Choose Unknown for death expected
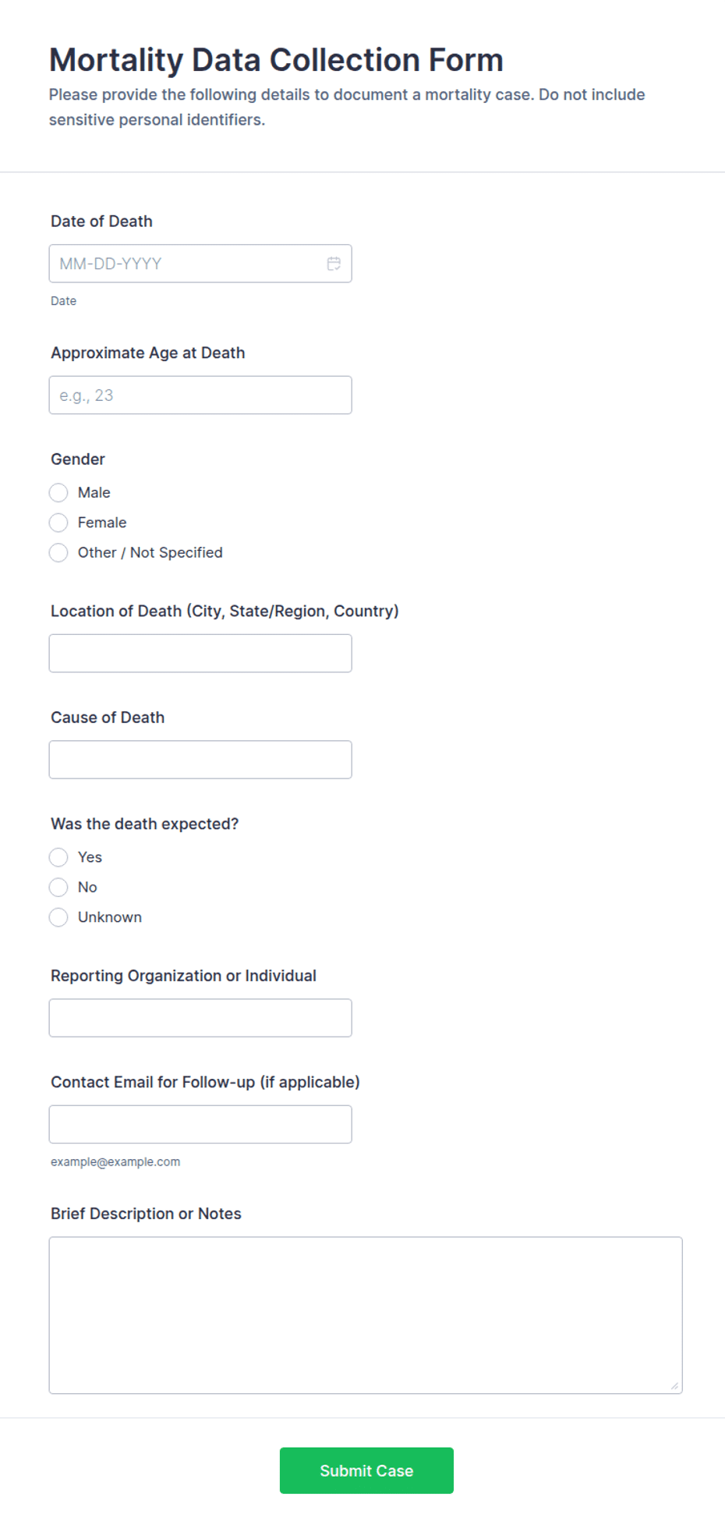Image resolution: width=725 pixels, height=1532 pixels. click(58, 917)
